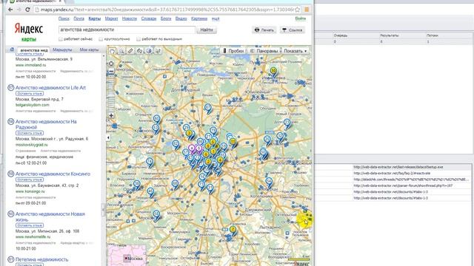Click the Печать print button

tap(264, 30)
